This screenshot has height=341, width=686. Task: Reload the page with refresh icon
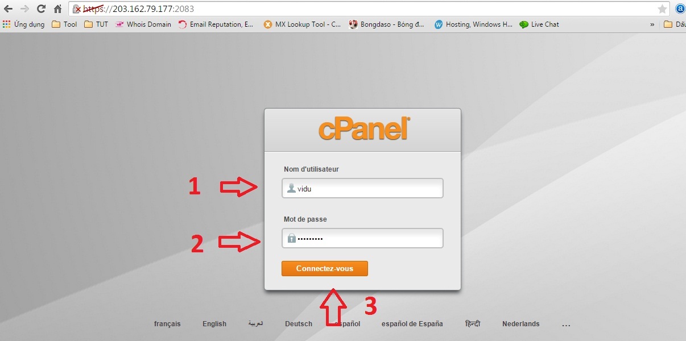coord(41,9)
